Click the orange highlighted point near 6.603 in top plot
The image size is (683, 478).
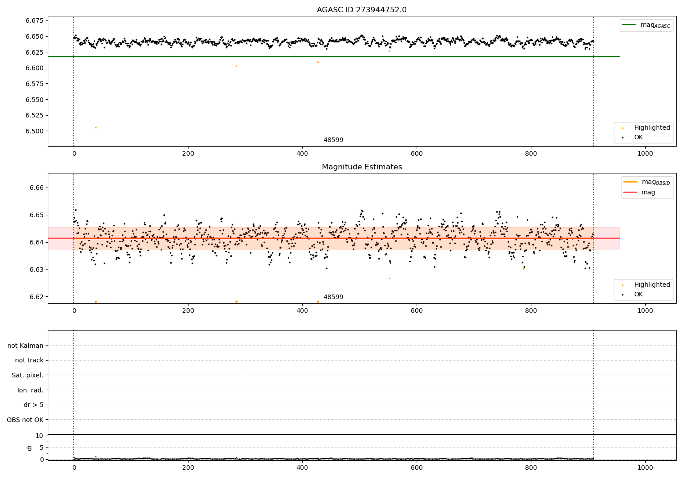[x=236, y=66]
